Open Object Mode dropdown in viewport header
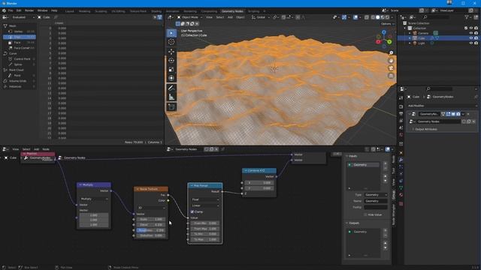 point(189,17)
